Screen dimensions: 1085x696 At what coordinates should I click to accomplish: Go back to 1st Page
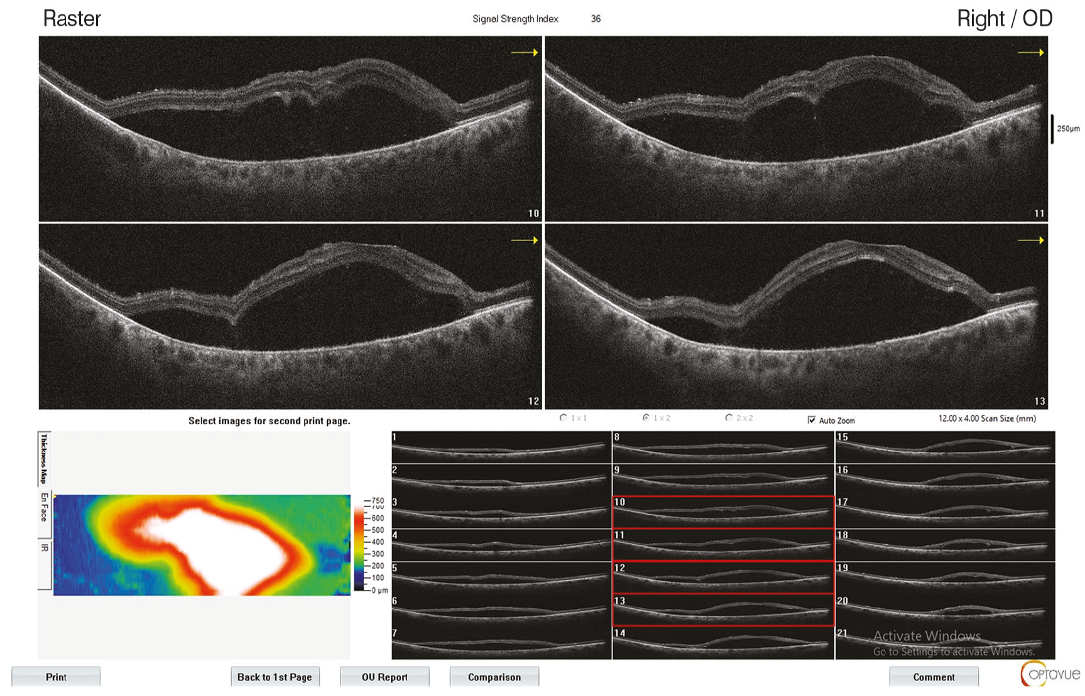coord(275,677)
